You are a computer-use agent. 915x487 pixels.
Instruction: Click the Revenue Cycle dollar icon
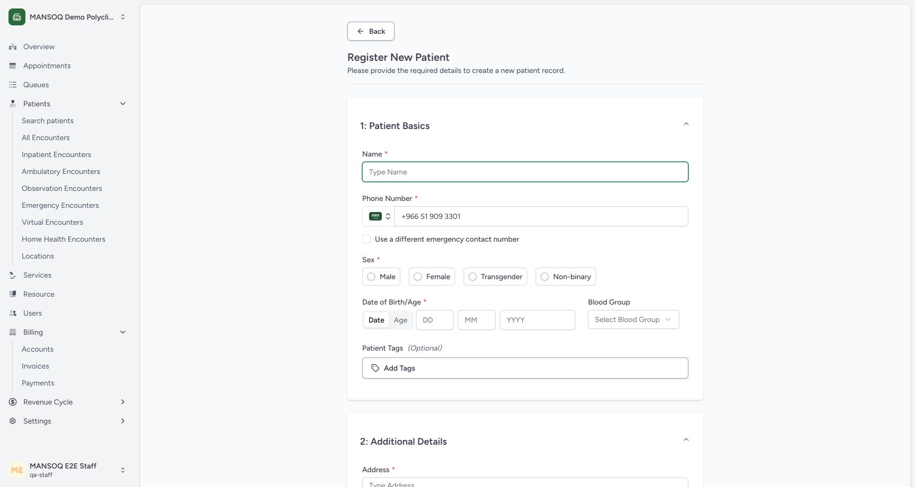[x=13, y=402]
